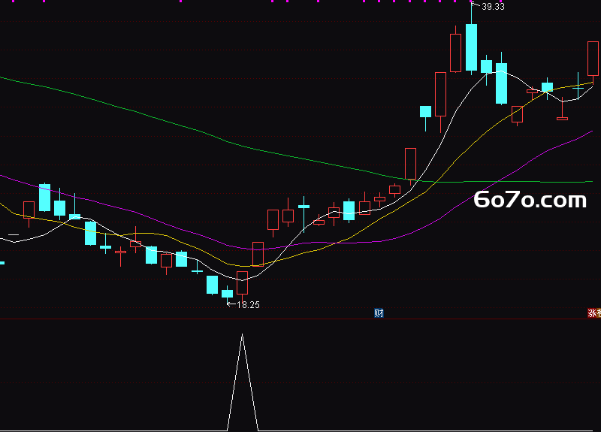Click the cyan doji cross candle near right edge
The height and width of the screenshot is (432, 601).
click(x=578, y=88)
